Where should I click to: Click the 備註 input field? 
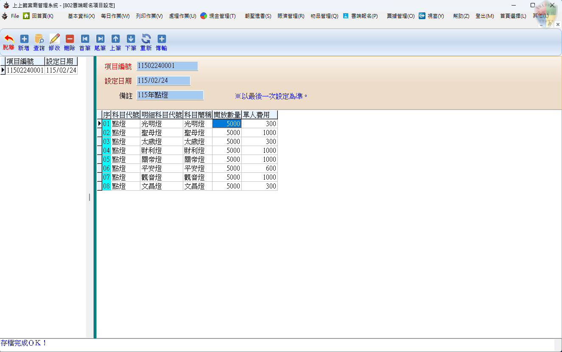coord(170,96)
